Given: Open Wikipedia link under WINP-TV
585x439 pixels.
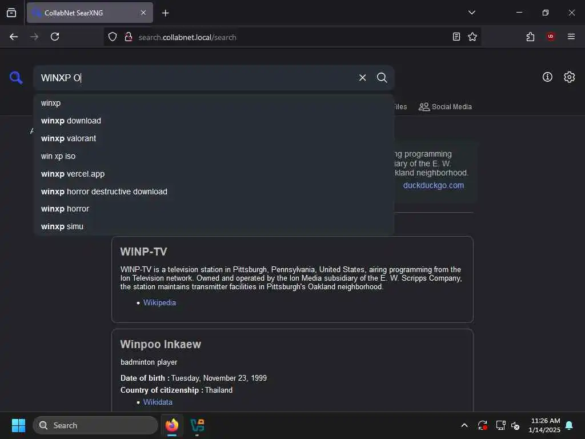Looking at the screenshot, I should [x=159, y=303].
